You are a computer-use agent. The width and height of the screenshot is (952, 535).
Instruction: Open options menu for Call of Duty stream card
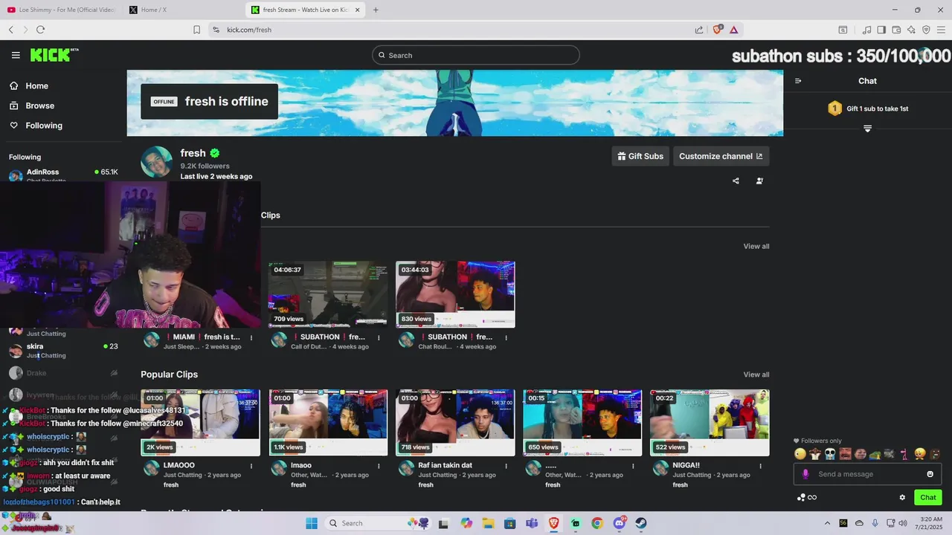379,337
